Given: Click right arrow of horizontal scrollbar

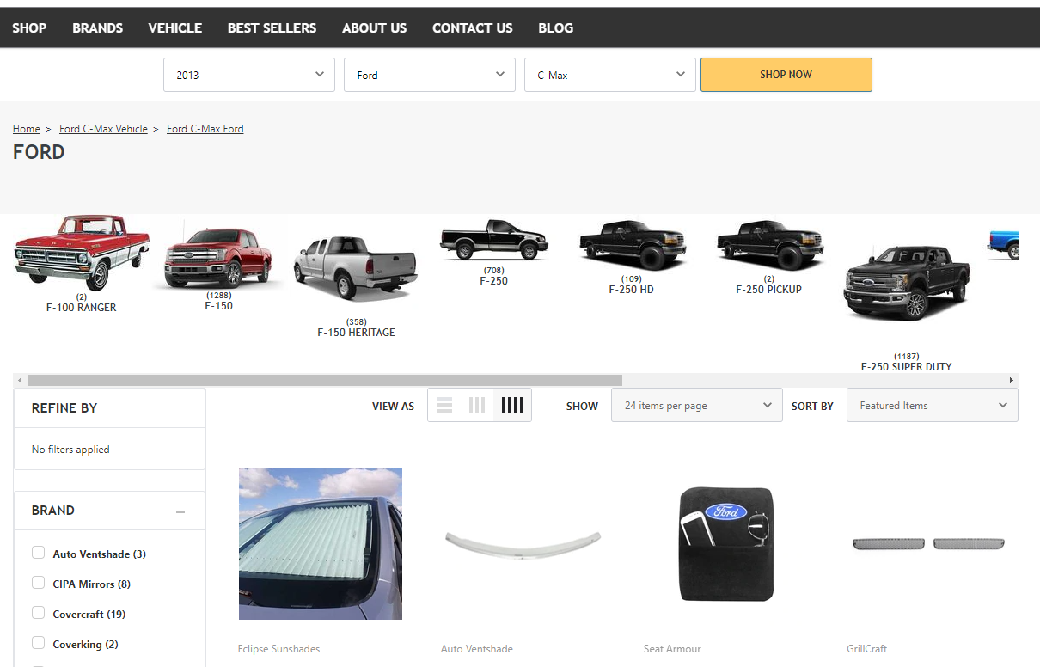Looking at the screenshot, I should click(1012, 380).
